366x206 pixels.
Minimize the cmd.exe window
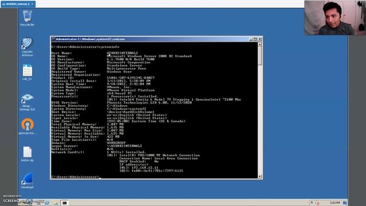(x=250, y=39)
